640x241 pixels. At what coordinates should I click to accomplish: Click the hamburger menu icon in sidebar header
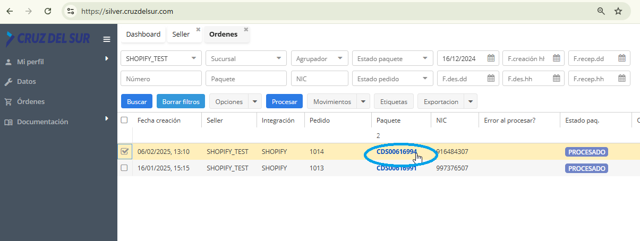(x=107, y=39)
